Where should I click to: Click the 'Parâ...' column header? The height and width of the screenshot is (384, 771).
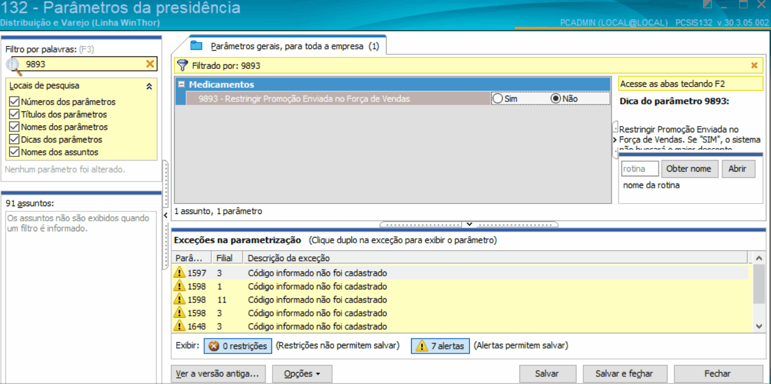tap(191, 258)
